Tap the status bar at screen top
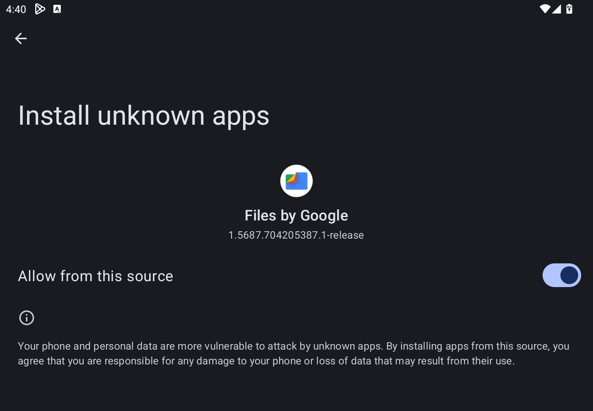The image size is (593, 411). click(x=296, y=9)
